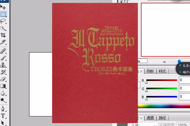
Task: Select the Gradient tool
Action: coord(3,86)
